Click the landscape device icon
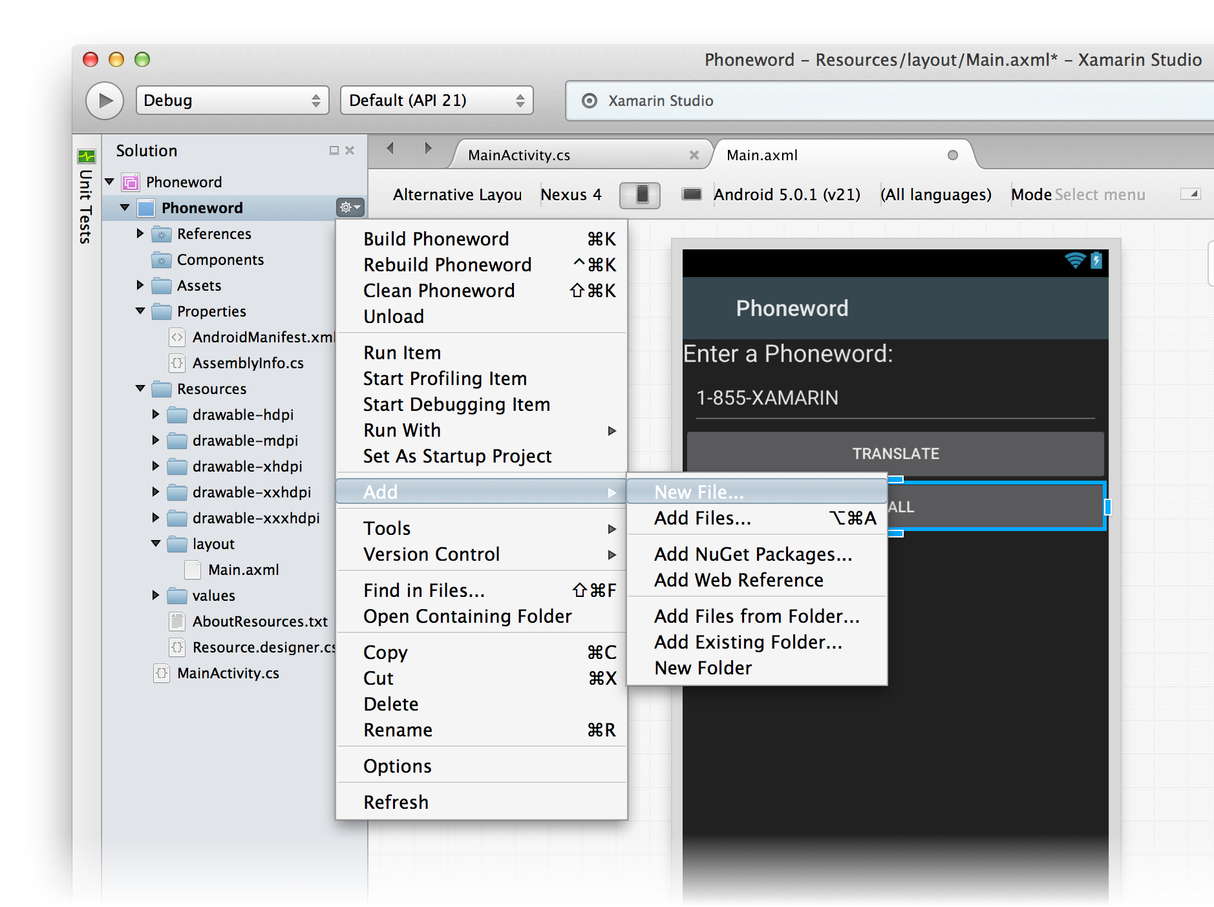1214x907 pixels. click(692, 194)
